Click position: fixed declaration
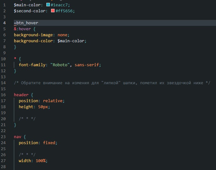216x170 pixels. click(x=38, y=143)
